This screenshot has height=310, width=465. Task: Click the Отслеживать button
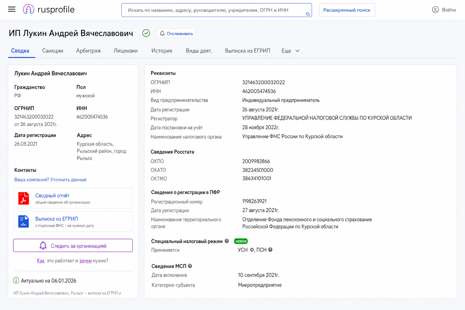176,33
